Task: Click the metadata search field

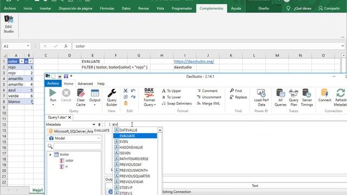Action: [77, 146]
